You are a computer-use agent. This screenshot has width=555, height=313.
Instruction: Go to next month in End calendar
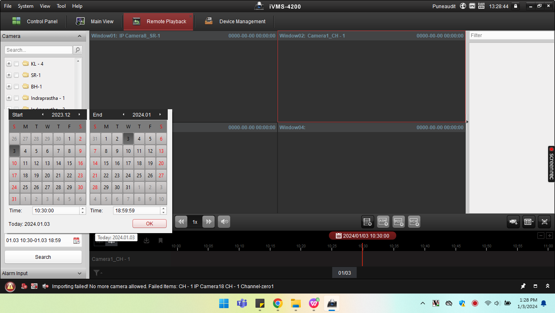click(x=160, y=115)
